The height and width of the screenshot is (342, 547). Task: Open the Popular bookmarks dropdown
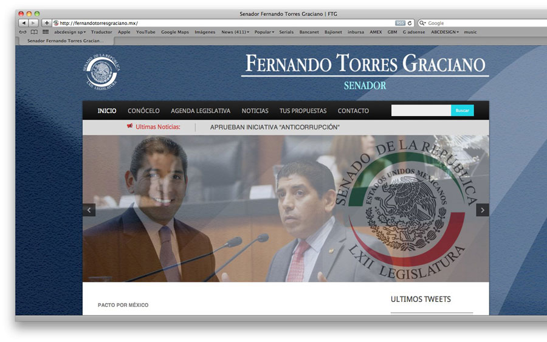pos(264,32)
